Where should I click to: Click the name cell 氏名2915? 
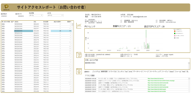(x=36, y=53)
